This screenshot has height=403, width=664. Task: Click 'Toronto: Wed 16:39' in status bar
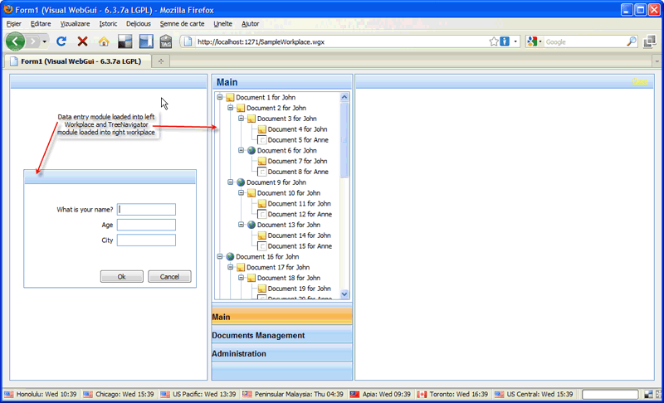pyautogui.click(x=458, y=394)
